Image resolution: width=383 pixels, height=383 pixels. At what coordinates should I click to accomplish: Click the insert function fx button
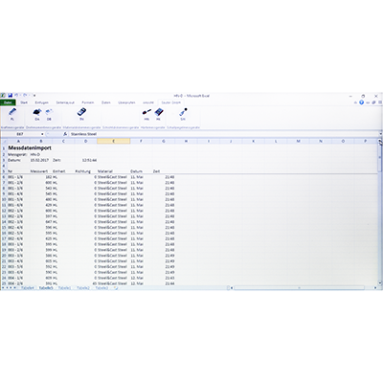coord(65,134)
